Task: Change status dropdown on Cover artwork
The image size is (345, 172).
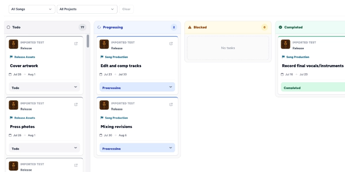Action: [44, 87]
